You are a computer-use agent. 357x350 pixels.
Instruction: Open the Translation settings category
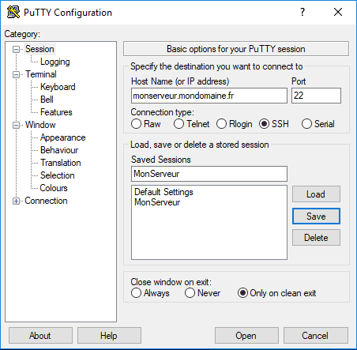coord(61,163)
